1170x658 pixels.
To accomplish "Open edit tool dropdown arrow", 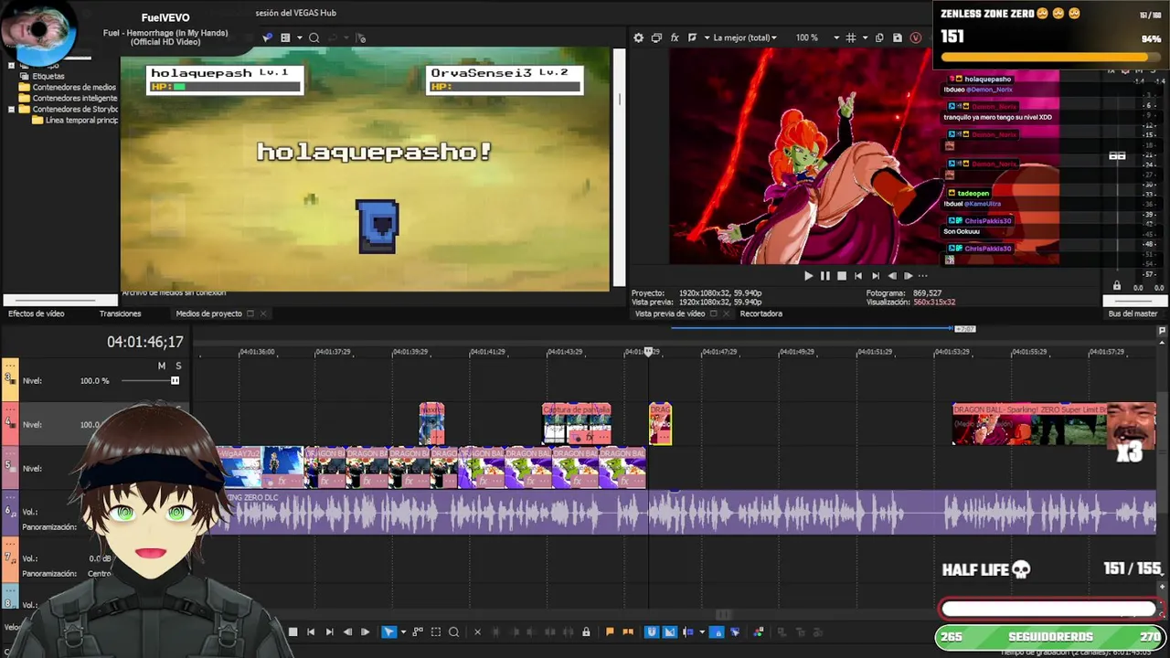I will (403, 631).
